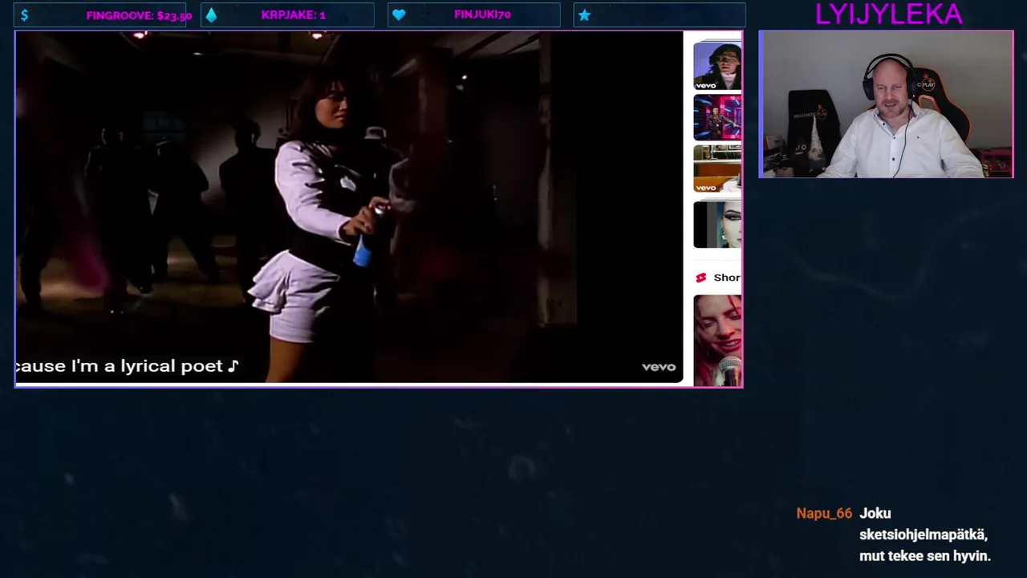
Task: Click the LYIJYLEKA channel title
Action: (x=888, y=14)
